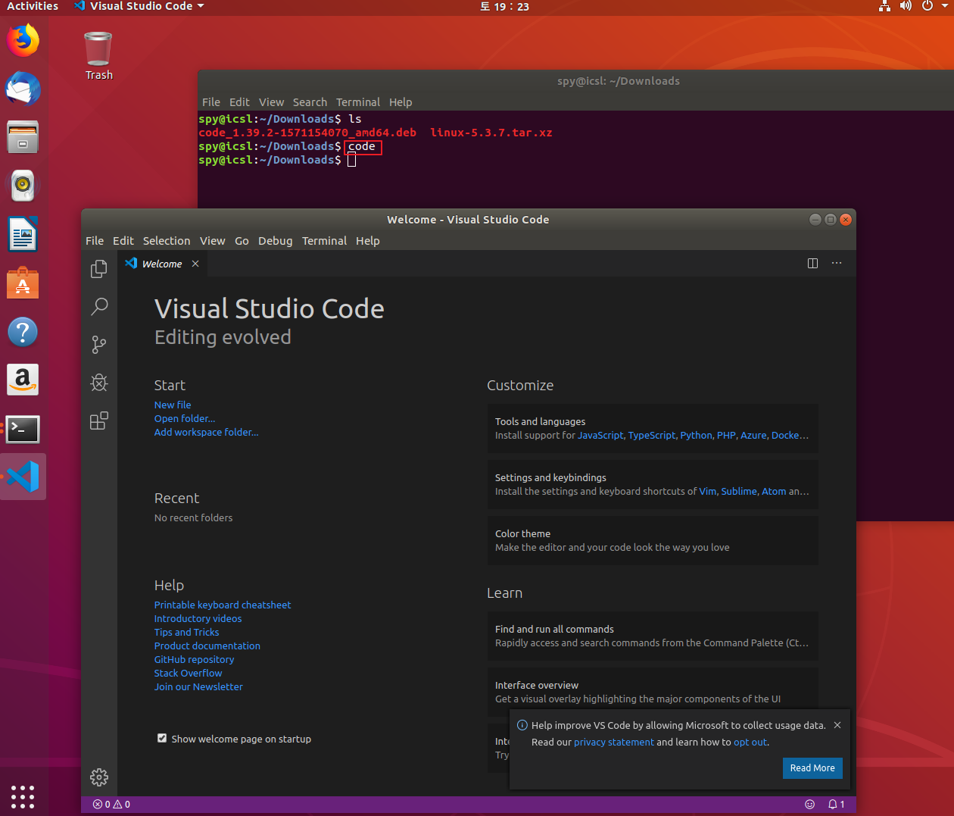
Task: Open the Stack Overflow link
Action: pyautogui.click(x=189, y=674)
